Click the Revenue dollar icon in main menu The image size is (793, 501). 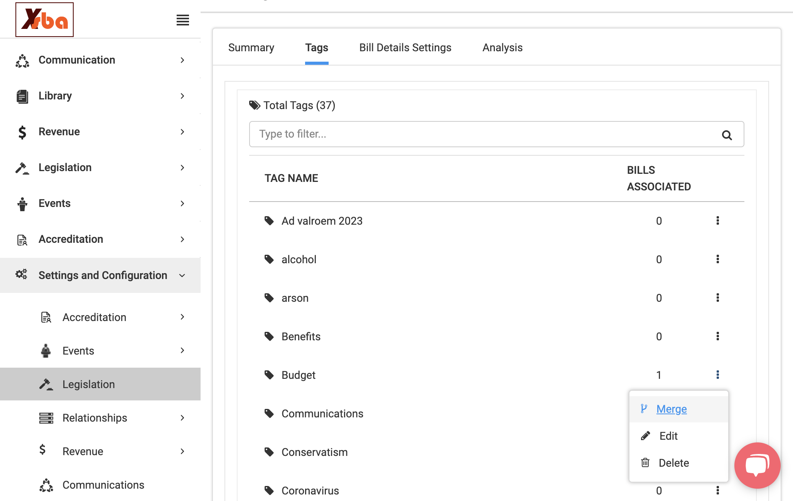pyautogui.click(x=22, y=132)
